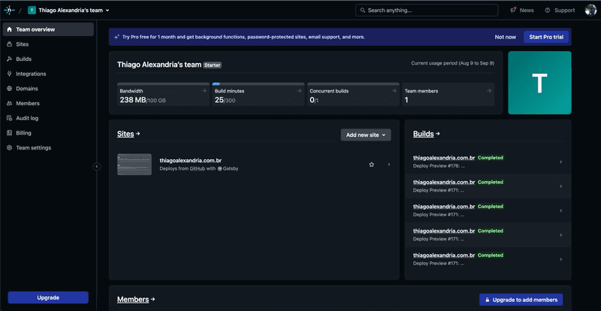Click thiagoalexandria.com.br site thumbnail
The width and height of the screenshot is (601, 311).
(x=134, y=165)
